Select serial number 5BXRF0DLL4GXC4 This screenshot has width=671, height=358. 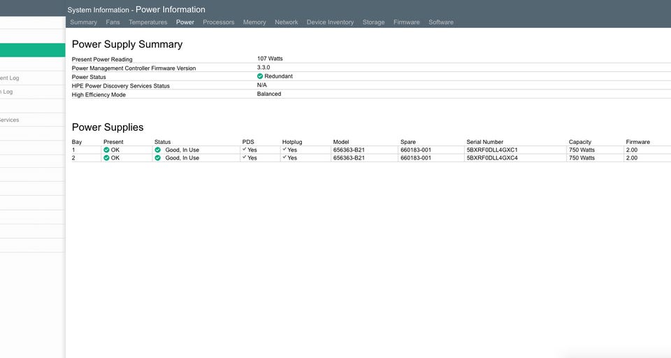492,158
